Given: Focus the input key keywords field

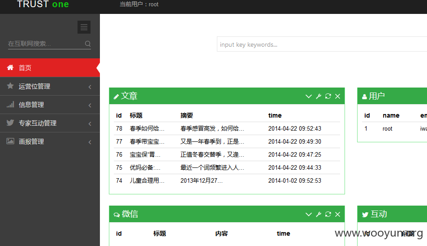Looking at the screenshot, I should (322, 44).
